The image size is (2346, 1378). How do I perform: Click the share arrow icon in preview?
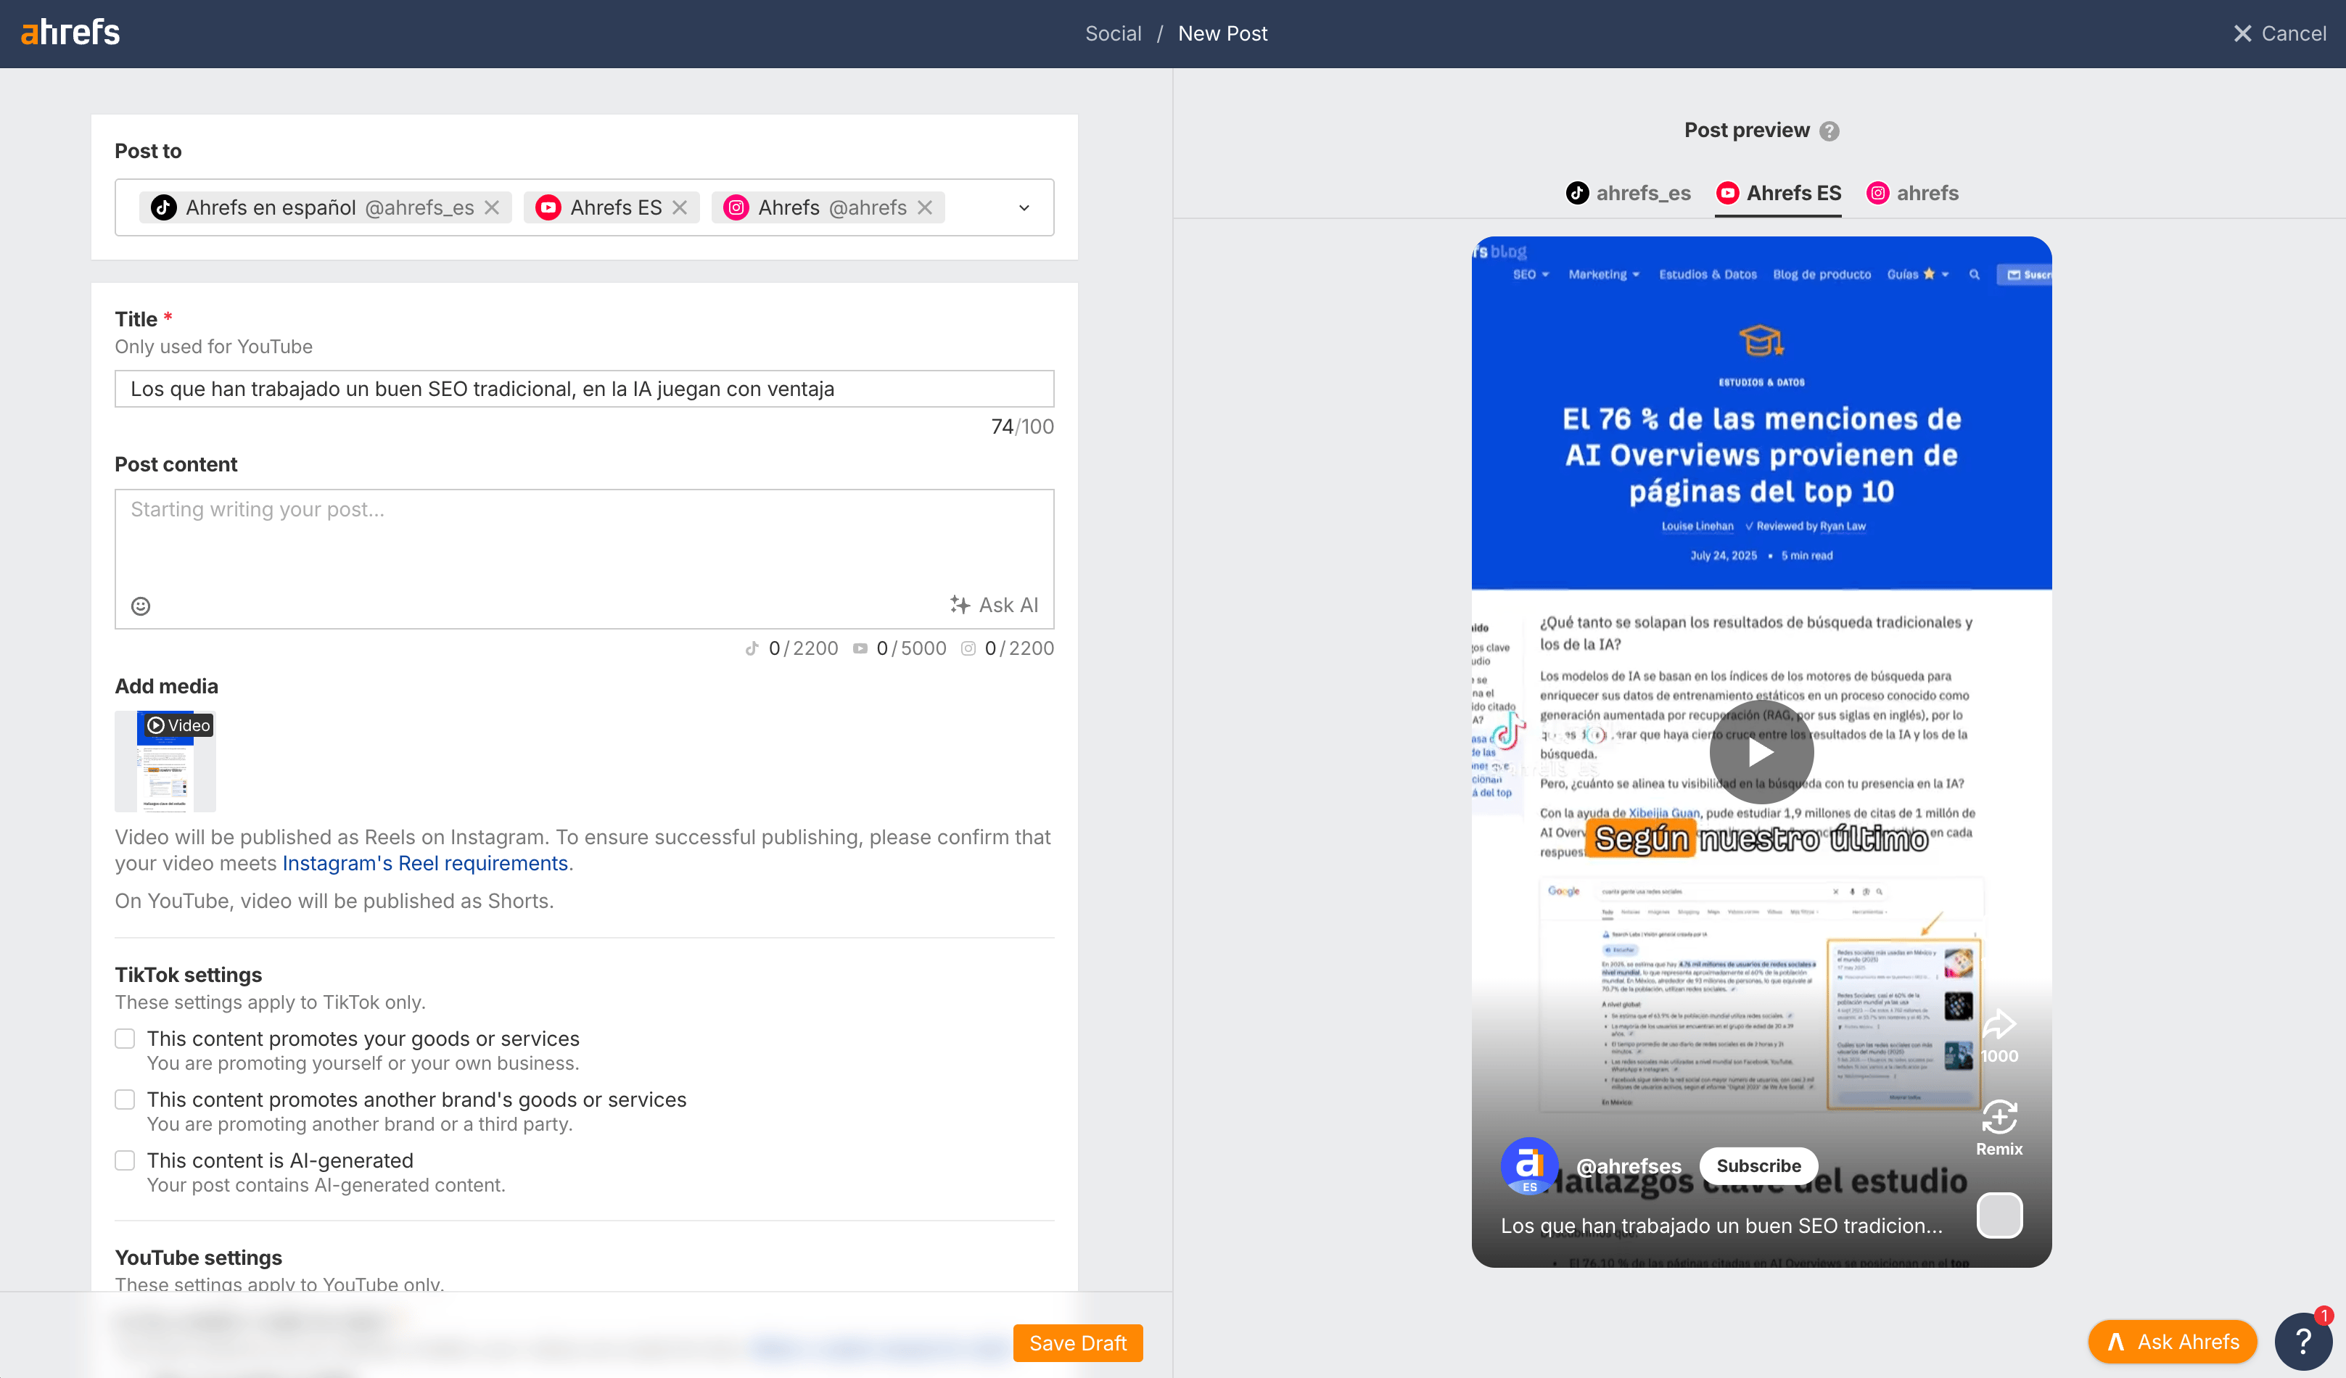(2000, 1026)
